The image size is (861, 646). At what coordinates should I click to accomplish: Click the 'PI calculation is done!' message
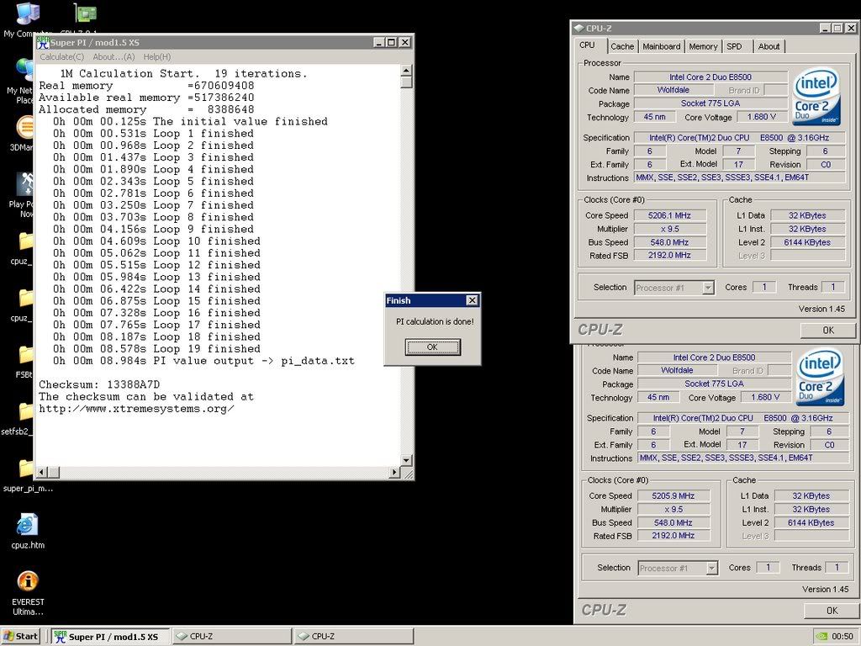point(435,321)
